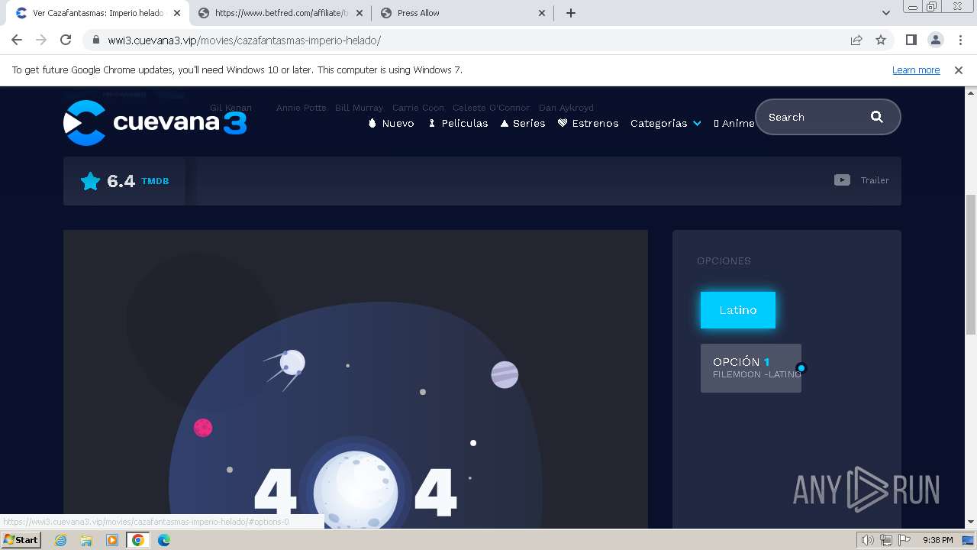The image size is (977, 550).
Task: Click the Bill Murray cast link
Action: (359, 108)
